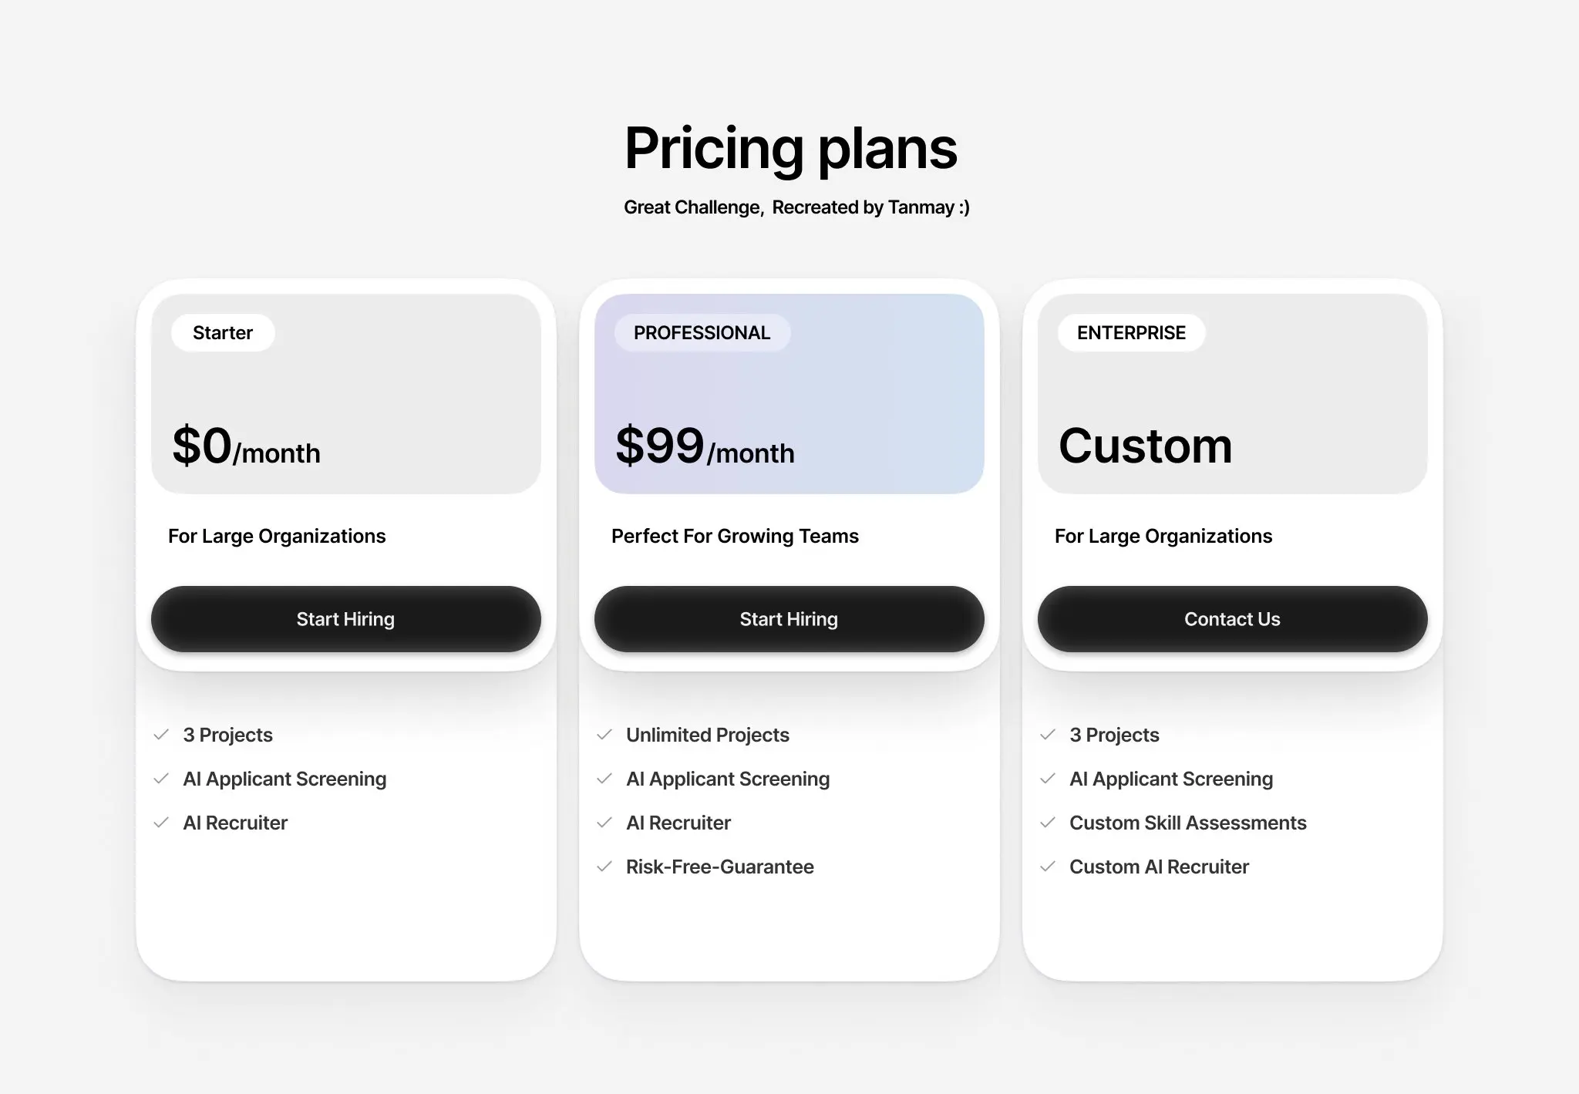Click the AI Recruiter feature in Professional
This screenshot has width=1579, height=1094.
pos(678,823)
